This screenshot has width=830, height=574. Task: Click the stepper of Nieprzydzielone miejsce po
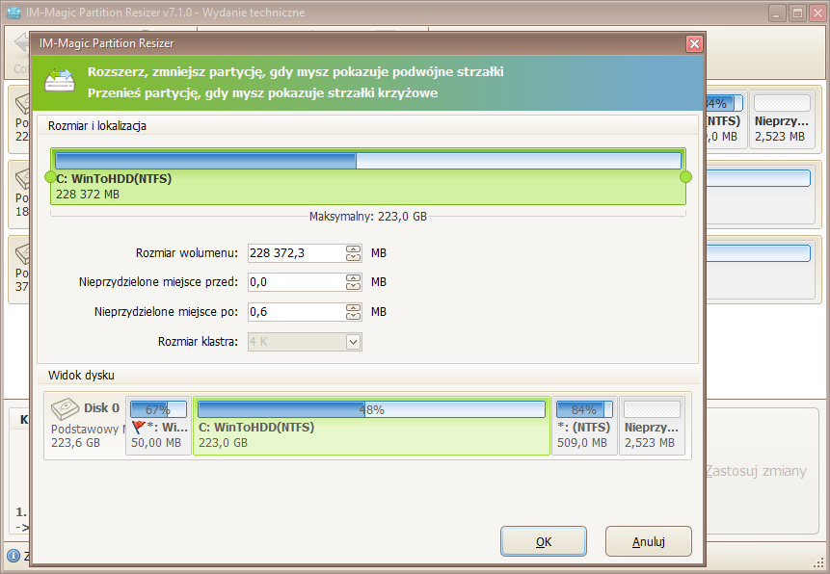[353, 312]
